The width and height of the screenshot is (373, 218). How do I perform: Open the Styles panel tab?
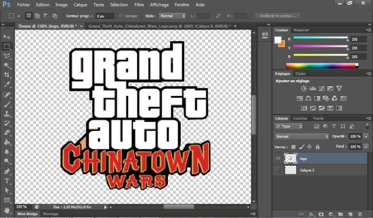click(x=300, y=73)
